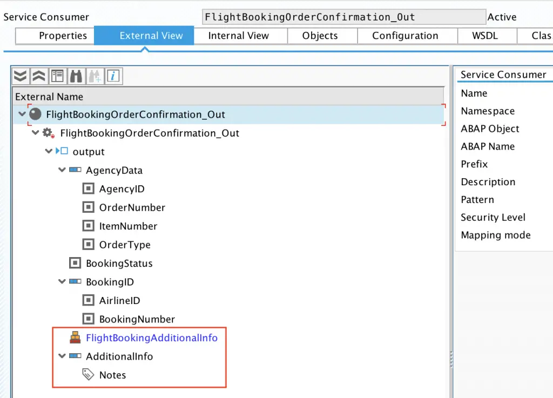
Task: Click the Namespace label in the side panel
Action: pyautogui.click(x=488, y=111)
